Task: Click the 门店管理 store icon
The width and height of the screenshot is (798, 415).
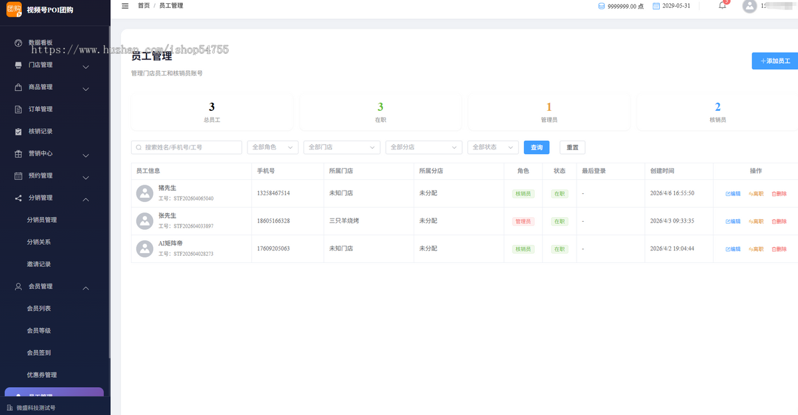Action: (x=19, y=65)
